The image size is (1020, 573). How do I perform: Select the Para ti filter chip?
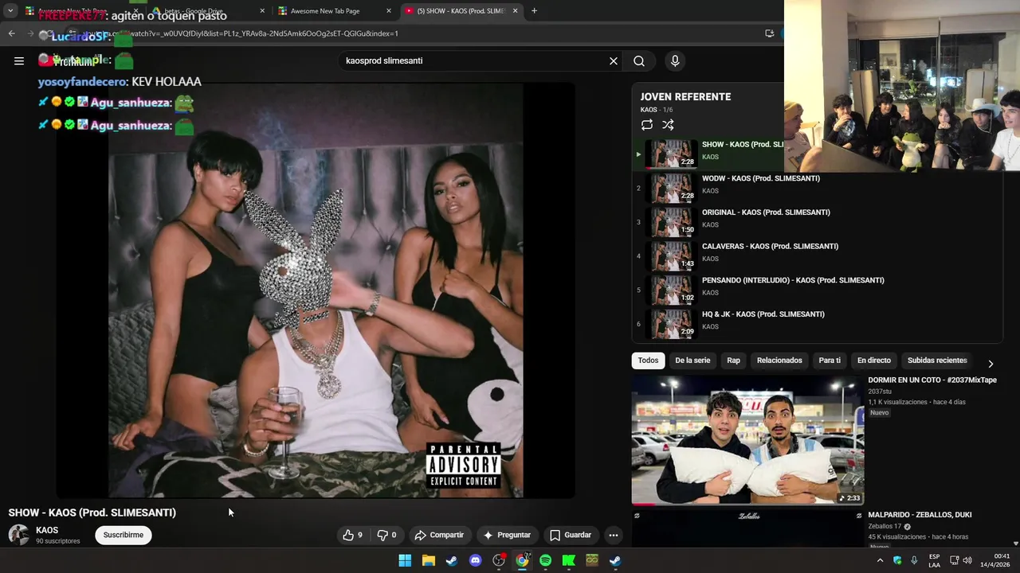(830, 361)
